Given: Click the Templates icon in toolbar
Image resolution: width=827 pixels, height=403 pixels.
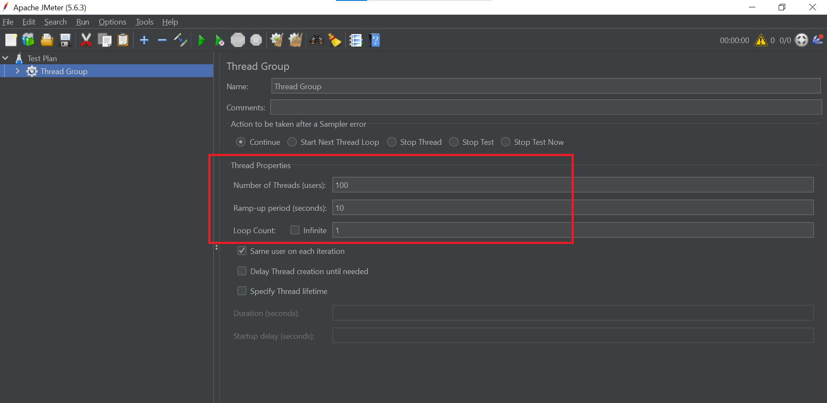Looking at the screenshot, I should pyautogui.click(x=28, y=41).
